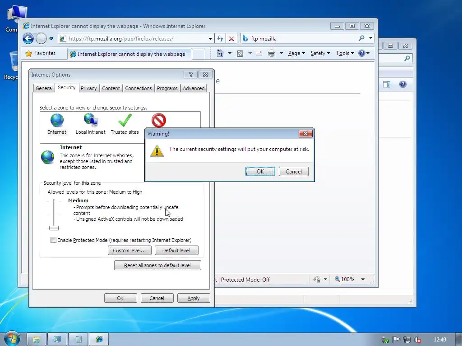Click the preview pane icon in background window
The height and width of the screenshot is (346, 462).
pyautogui.click(x=387, y=84)
